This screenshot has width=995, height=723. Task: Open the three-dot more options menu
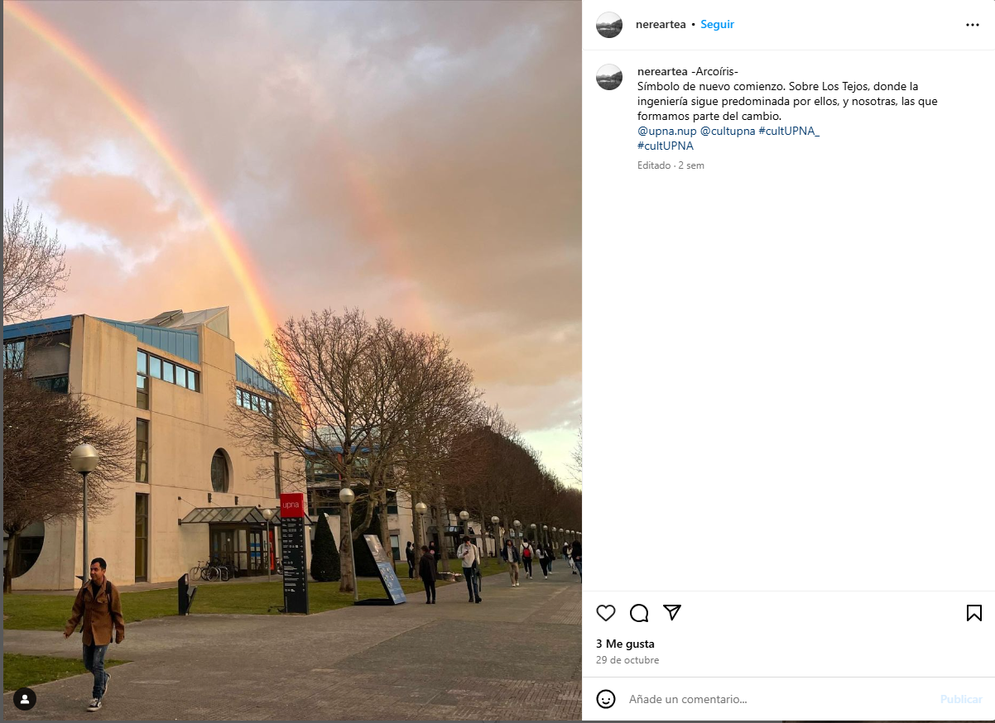click(x=973, y=25)
